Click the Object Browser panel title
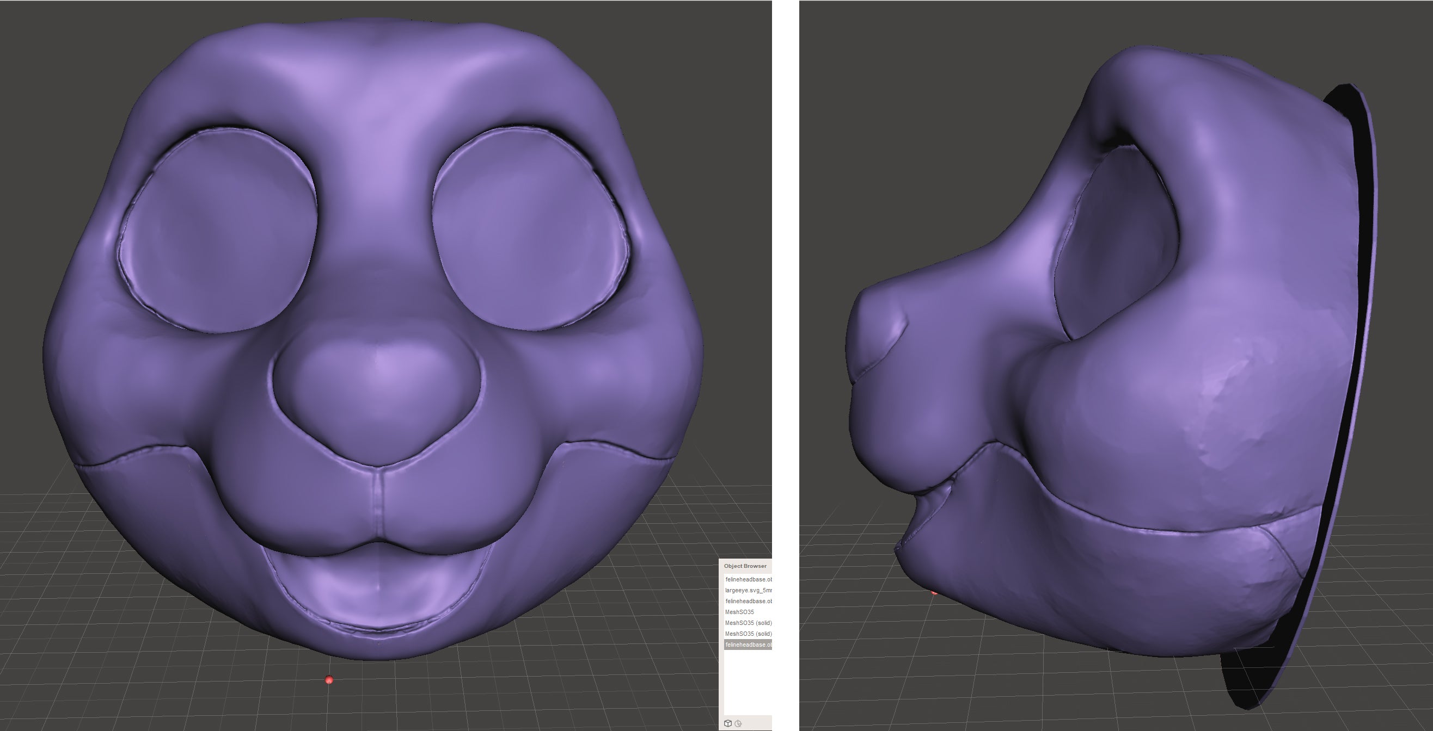Image resolution: width=1433 pixels, height=731 pixels. (x=745, y=566)
